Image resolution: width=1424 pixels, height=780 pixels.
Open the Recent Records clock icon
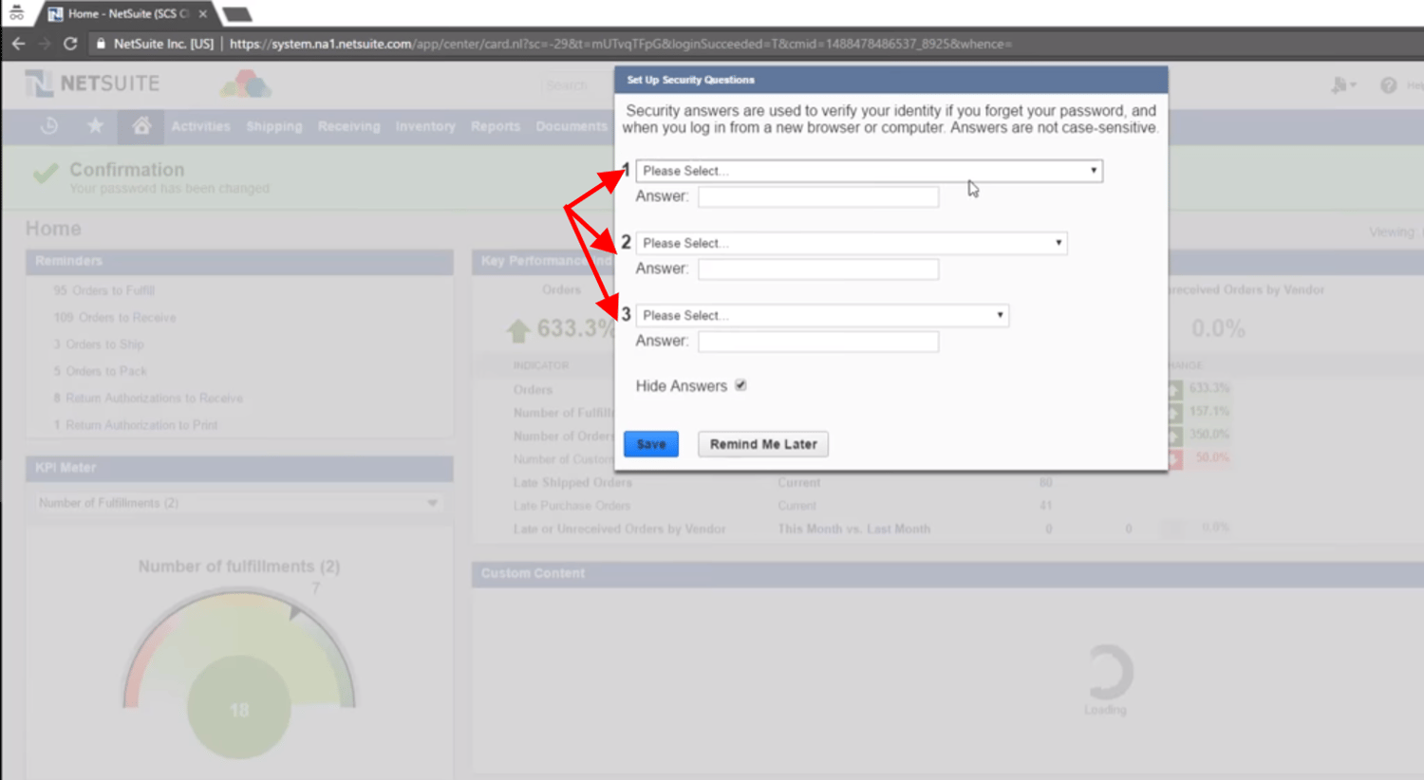point(49,126)
